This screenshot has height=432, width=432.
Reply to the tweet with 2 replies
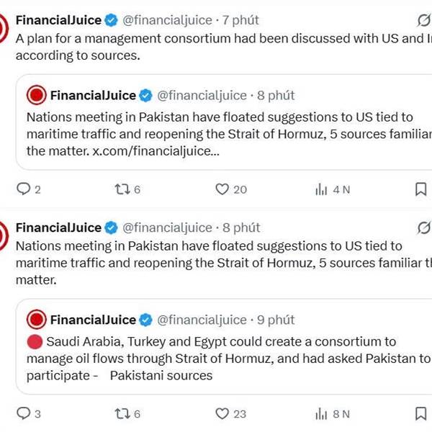24,189
